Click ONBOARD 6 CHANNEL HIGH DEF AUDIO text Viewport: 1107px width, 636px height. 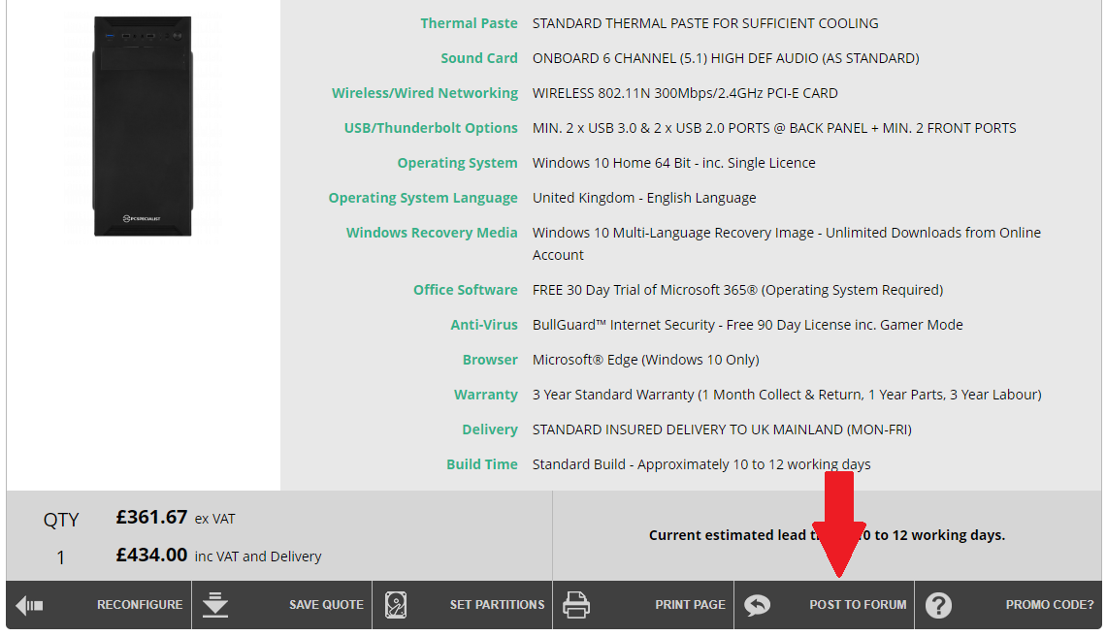pyautogui.click(x=726, y=58)
